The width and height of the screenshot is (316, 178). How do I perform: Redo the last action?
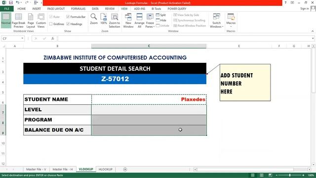coord(27,2)
